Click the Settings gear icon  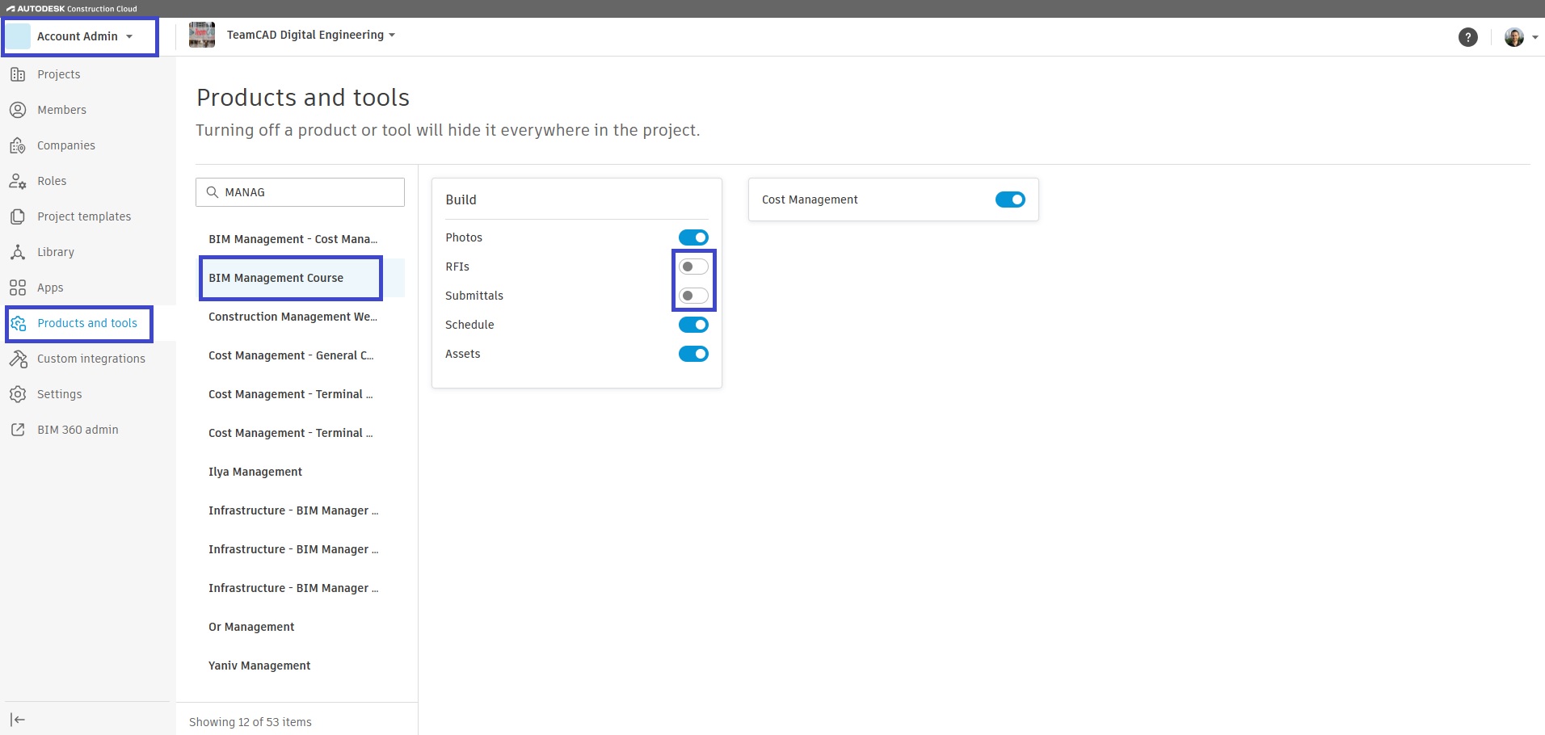pos(18,394)
